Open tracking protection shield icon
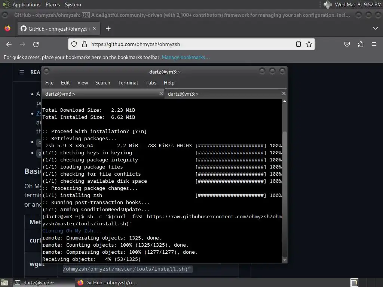Image resolution: width=383 pixels, height=287 pixels. [x=74, y=44]
